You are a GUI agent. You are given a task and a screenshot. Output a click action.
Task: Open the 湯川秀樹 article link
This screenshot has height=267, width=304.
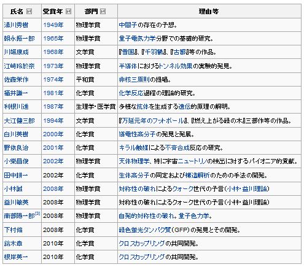16,25
